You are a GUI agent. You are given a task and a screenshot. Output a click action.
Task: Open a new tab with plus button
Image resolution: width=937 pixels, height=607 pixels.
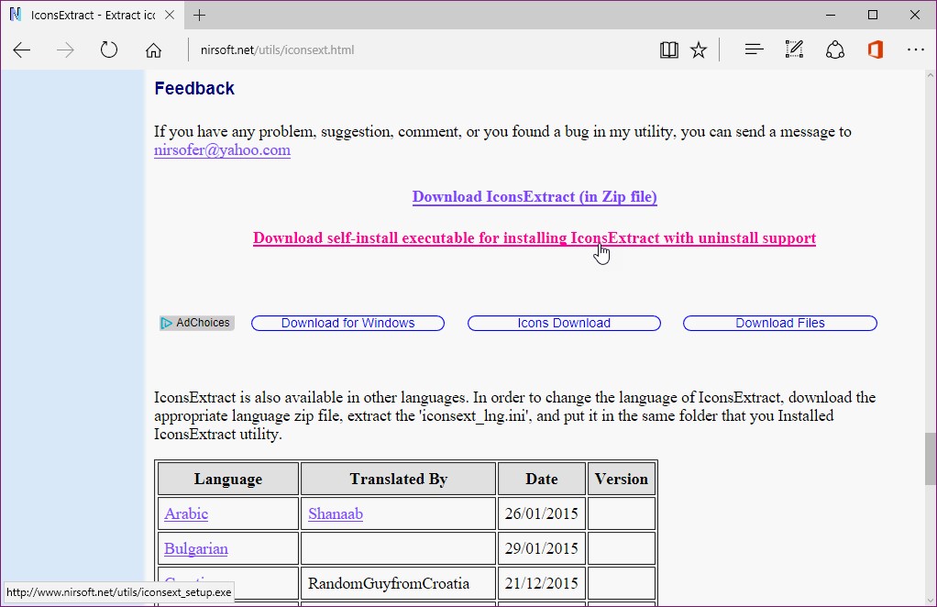pos(199,15)
